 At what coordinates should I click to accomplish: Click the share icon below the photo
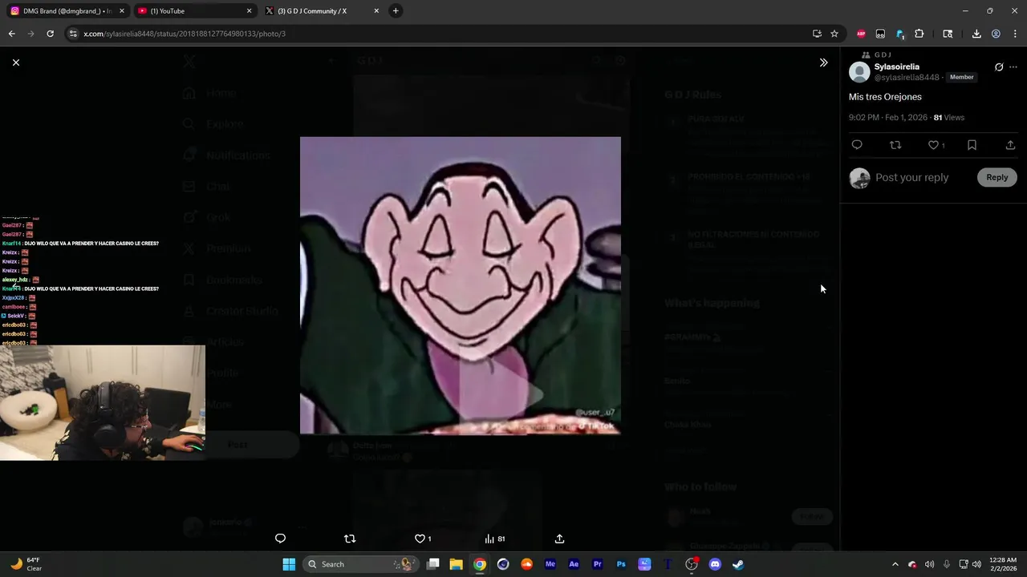(560, 539)
